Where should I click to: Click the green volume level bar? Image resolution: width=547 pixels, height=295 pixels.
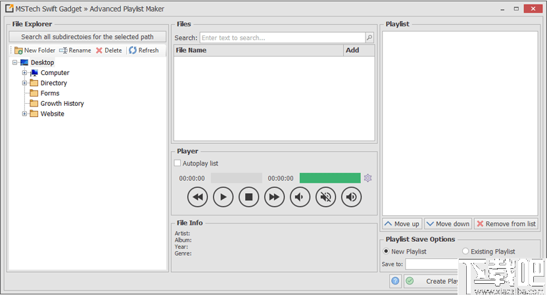pos(330,178)
